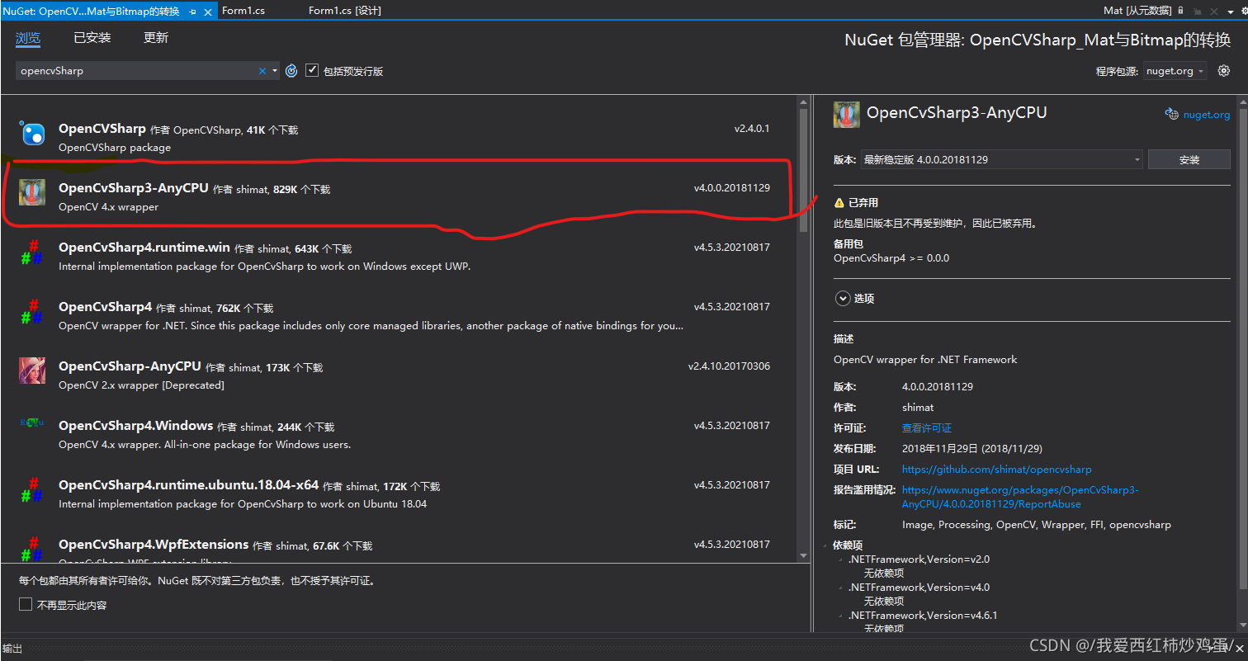
Task: Select the OpenCvSharp4 package name
Action: coord(106,307)
